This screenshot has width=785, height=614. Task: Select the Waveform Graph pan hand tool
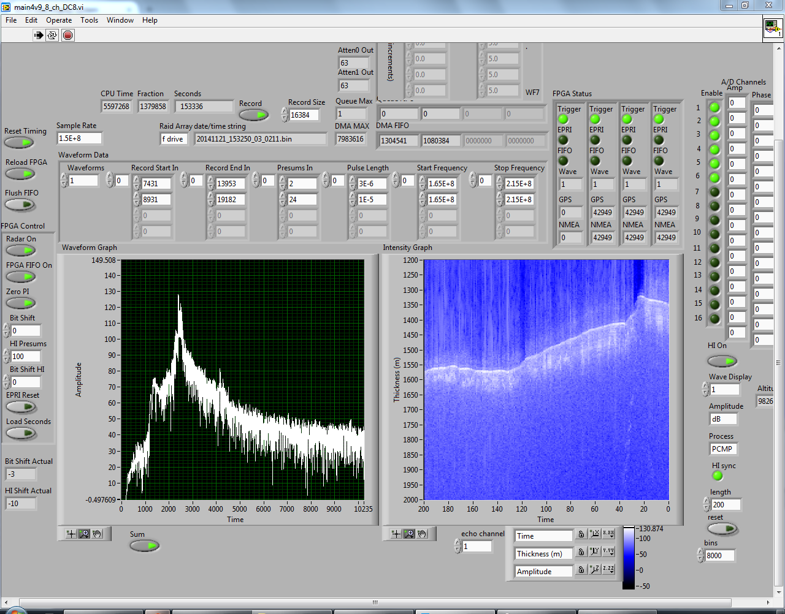(x=98, y=534)
